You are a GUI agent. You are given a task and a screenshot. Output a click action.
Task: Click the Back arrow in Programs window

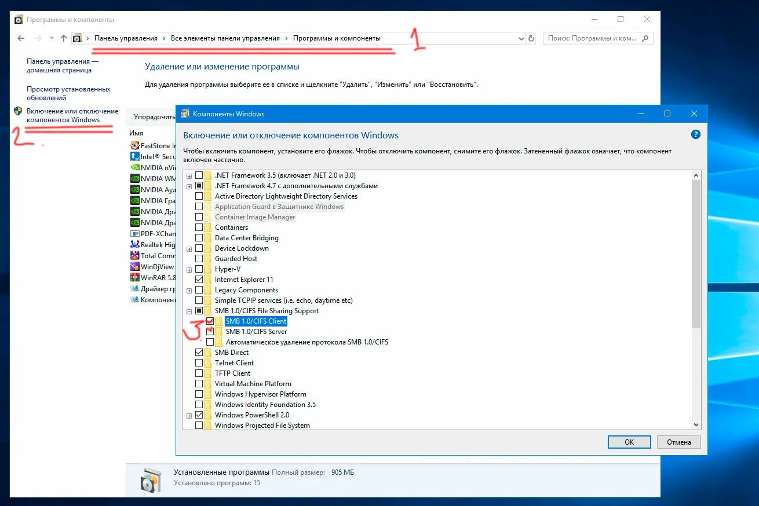pos(21,38)
